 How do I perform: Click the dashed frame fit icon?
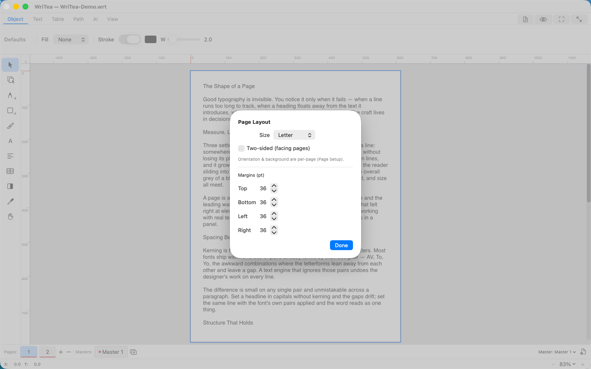click(x=561, y=19)
